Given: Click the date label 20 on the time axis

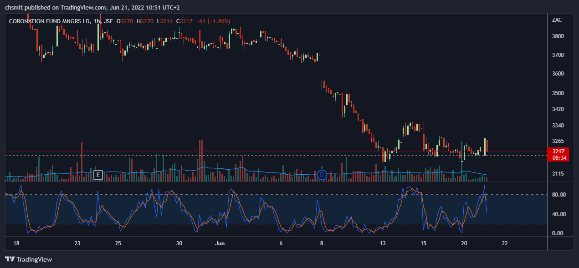Looking at the screenshot, I should point(464,243).
